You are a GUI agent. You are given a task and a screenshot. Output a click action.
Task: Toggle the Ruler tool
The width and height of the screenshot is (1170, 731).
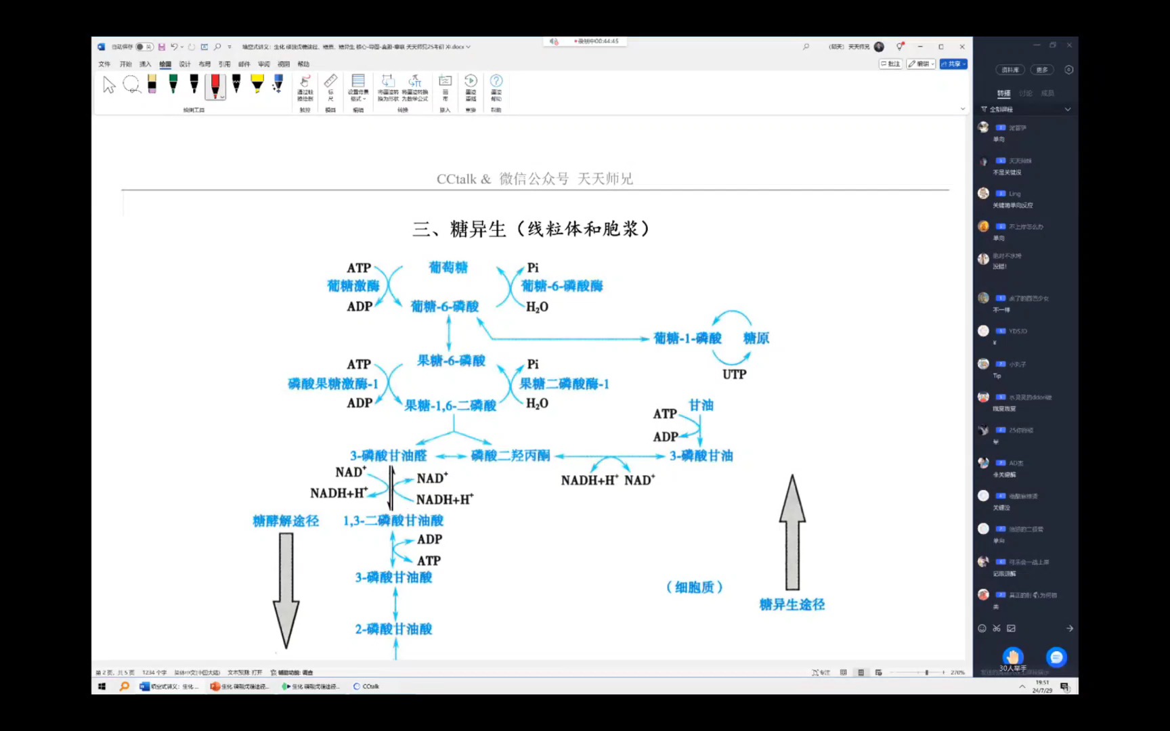pos(330,88)
